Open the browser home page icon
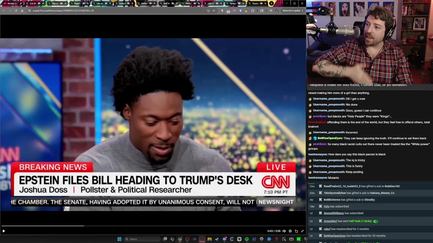This screenshot has height=243, width=433. click(22, 10)
